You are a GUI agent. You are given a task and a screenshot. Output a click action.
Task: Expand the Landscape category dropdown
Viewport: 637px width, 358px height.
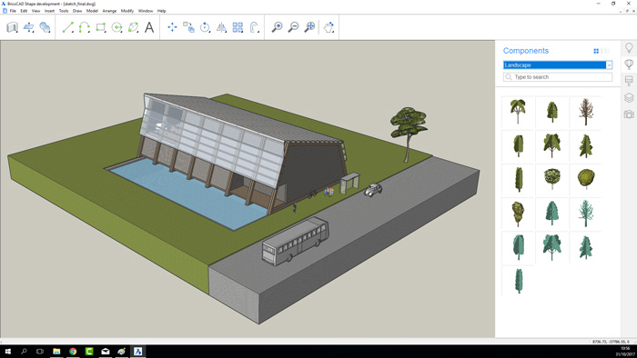[x=609, y=65]
